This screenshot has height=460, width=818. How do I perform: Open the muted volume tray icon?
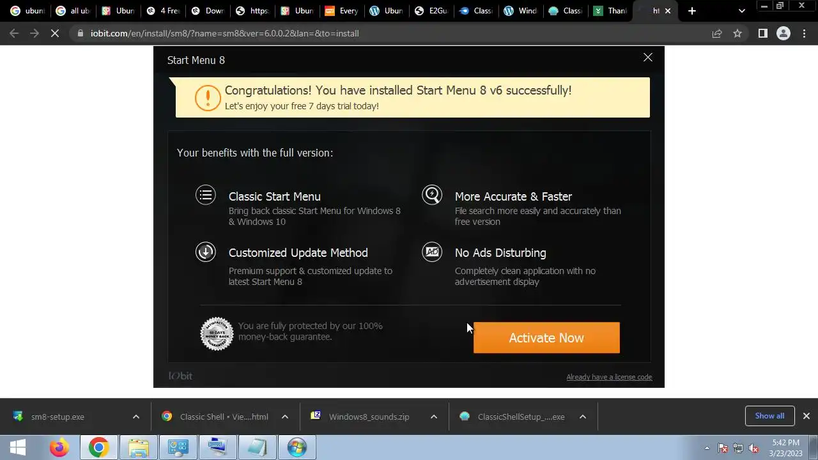[753, 448]
